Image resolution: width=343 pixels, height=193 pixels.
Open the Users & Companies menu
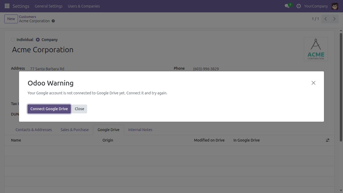point(84,6)
